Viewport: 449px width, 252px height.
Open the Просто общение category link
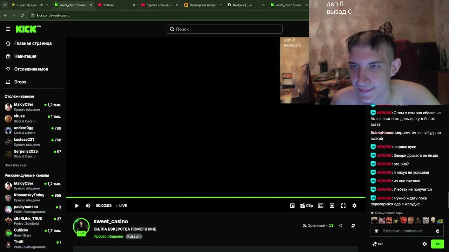tap(108, 237)
